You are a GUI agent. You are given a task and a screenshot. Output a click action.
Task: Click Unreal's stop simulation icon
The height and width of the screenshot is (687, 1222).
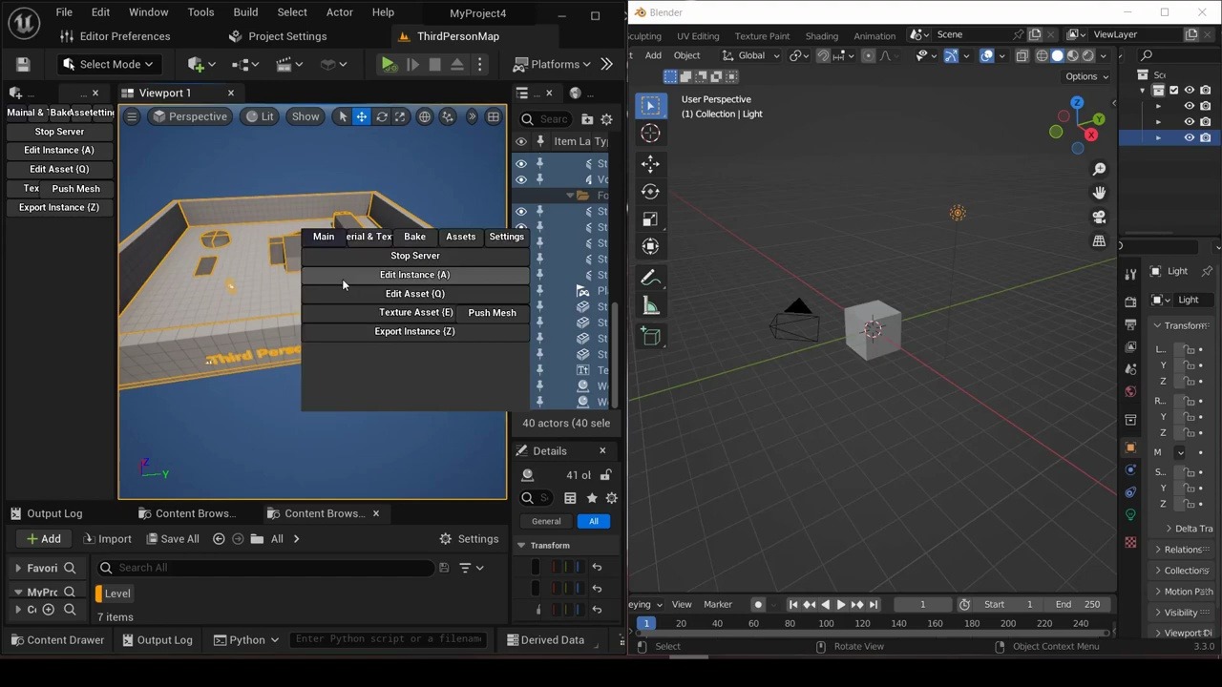pyautogui.click(x=434, y=64)
